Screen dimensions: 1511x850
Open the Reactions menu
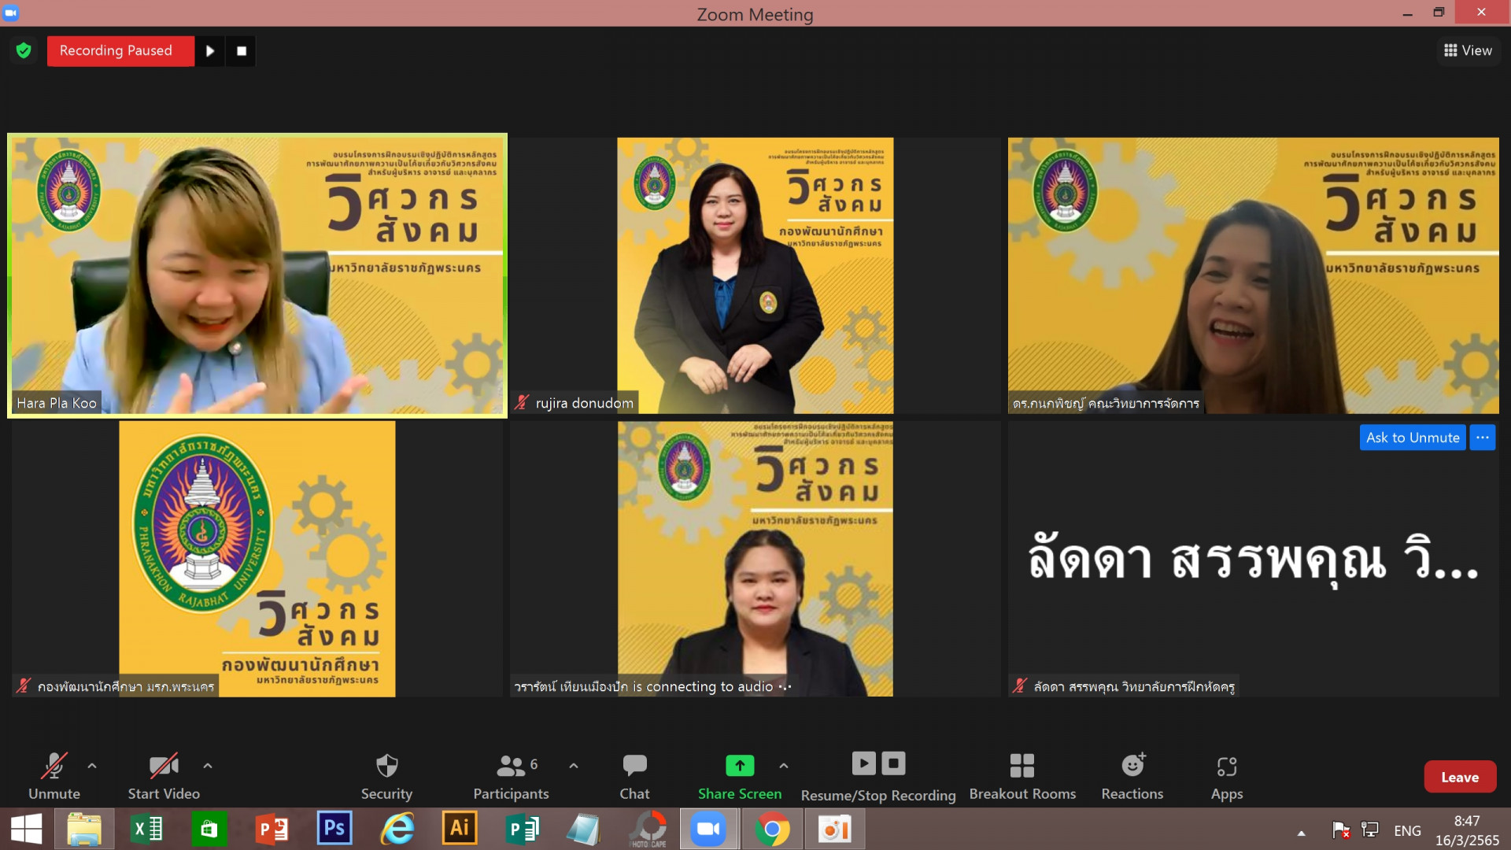[x=1132, y=776]
